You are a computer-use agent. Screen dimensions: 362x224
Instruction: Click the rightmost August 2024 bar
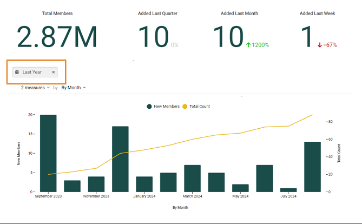(312, 167)
